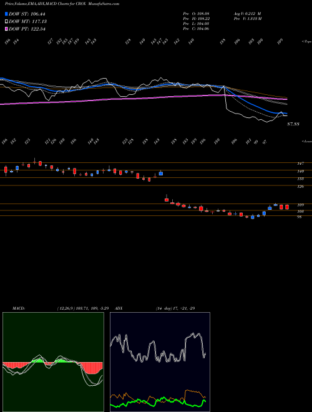Image resolution: width=312 pixels, height=412 pixels.
Task: Select the 'DOW ST: 106.44' legend text
Action: pyautogui.click(x=27, y=14)
